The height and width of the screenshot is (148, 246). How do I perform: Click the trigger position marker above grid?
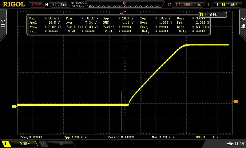tap(125, 12)
